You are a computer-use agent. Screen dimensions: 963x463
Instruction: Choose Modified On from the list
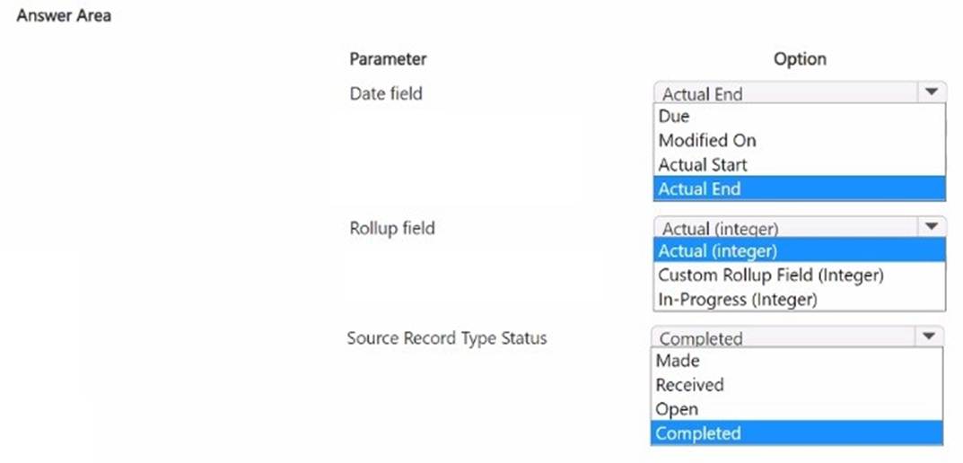tap(707, 140)
